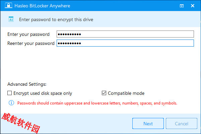Click the red password requirements warning text
This screenshot has width=201, height=134.
tap(97, 103)
